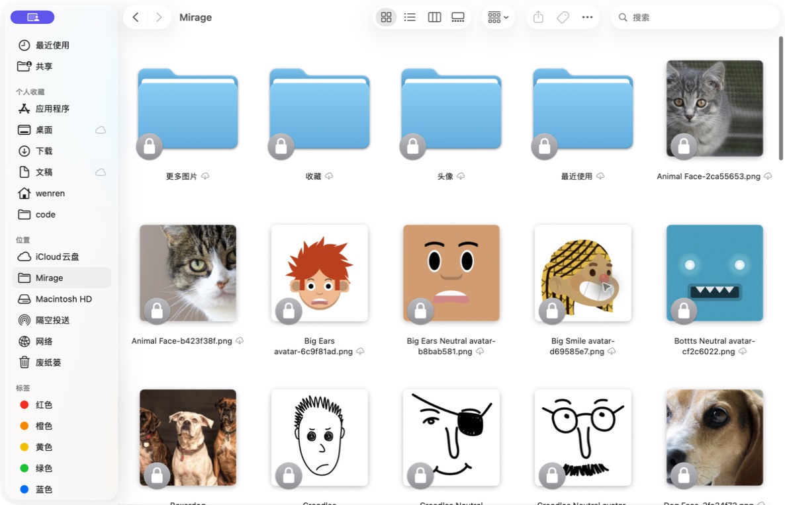Click the Share toolbar icon
The width and height of the screenshot is (785, 505).
tap(538, 17)
